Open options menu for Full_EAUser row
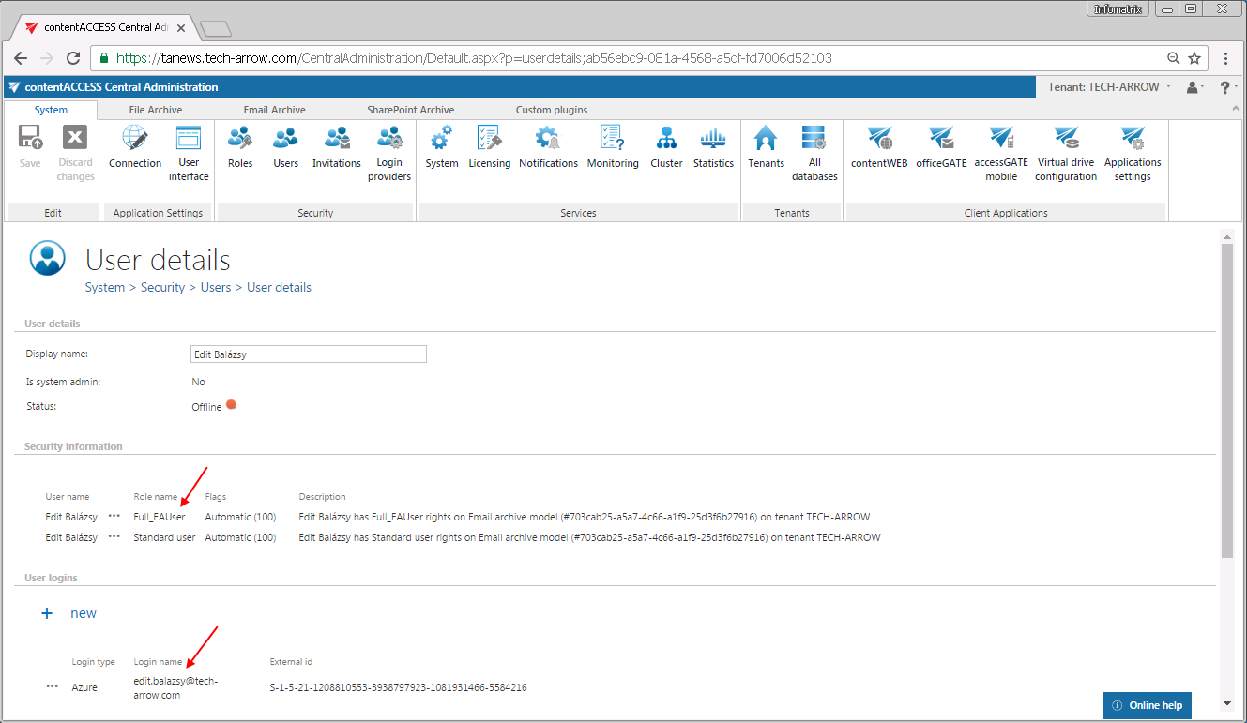 (x=114, y=517)
